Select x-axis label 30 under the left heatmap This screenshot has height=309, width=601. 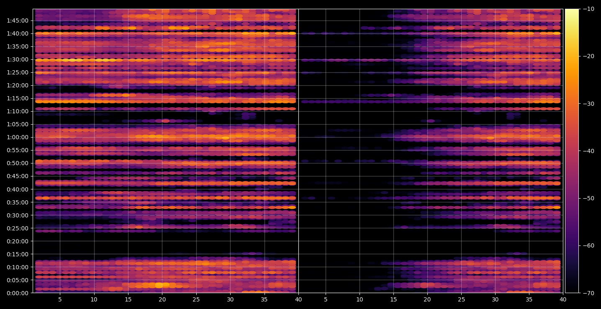230,300
